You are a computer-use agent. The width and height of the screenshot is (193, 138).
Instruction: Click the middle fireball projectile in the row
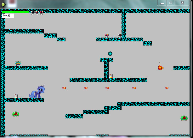tap(107, 88)
